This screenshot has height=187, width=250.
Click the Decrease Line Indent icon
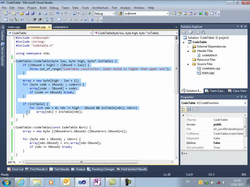[x=35, y=19]
